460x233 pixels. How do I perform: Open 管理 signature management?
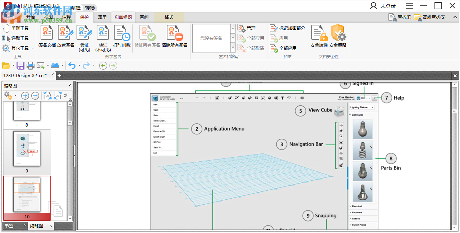247,28
